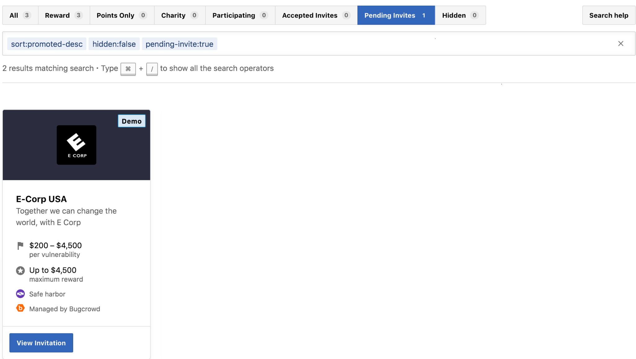
Task: Click the hidden:false filter token
Action: [114, 44]
